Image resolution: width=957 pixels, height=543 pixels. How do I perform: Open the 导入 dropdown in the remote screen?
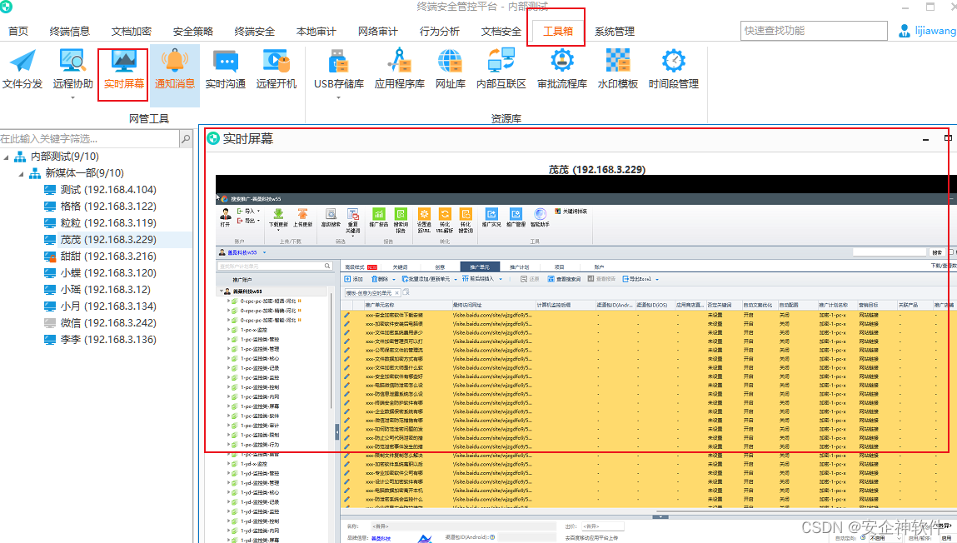(x=259, y=211)
